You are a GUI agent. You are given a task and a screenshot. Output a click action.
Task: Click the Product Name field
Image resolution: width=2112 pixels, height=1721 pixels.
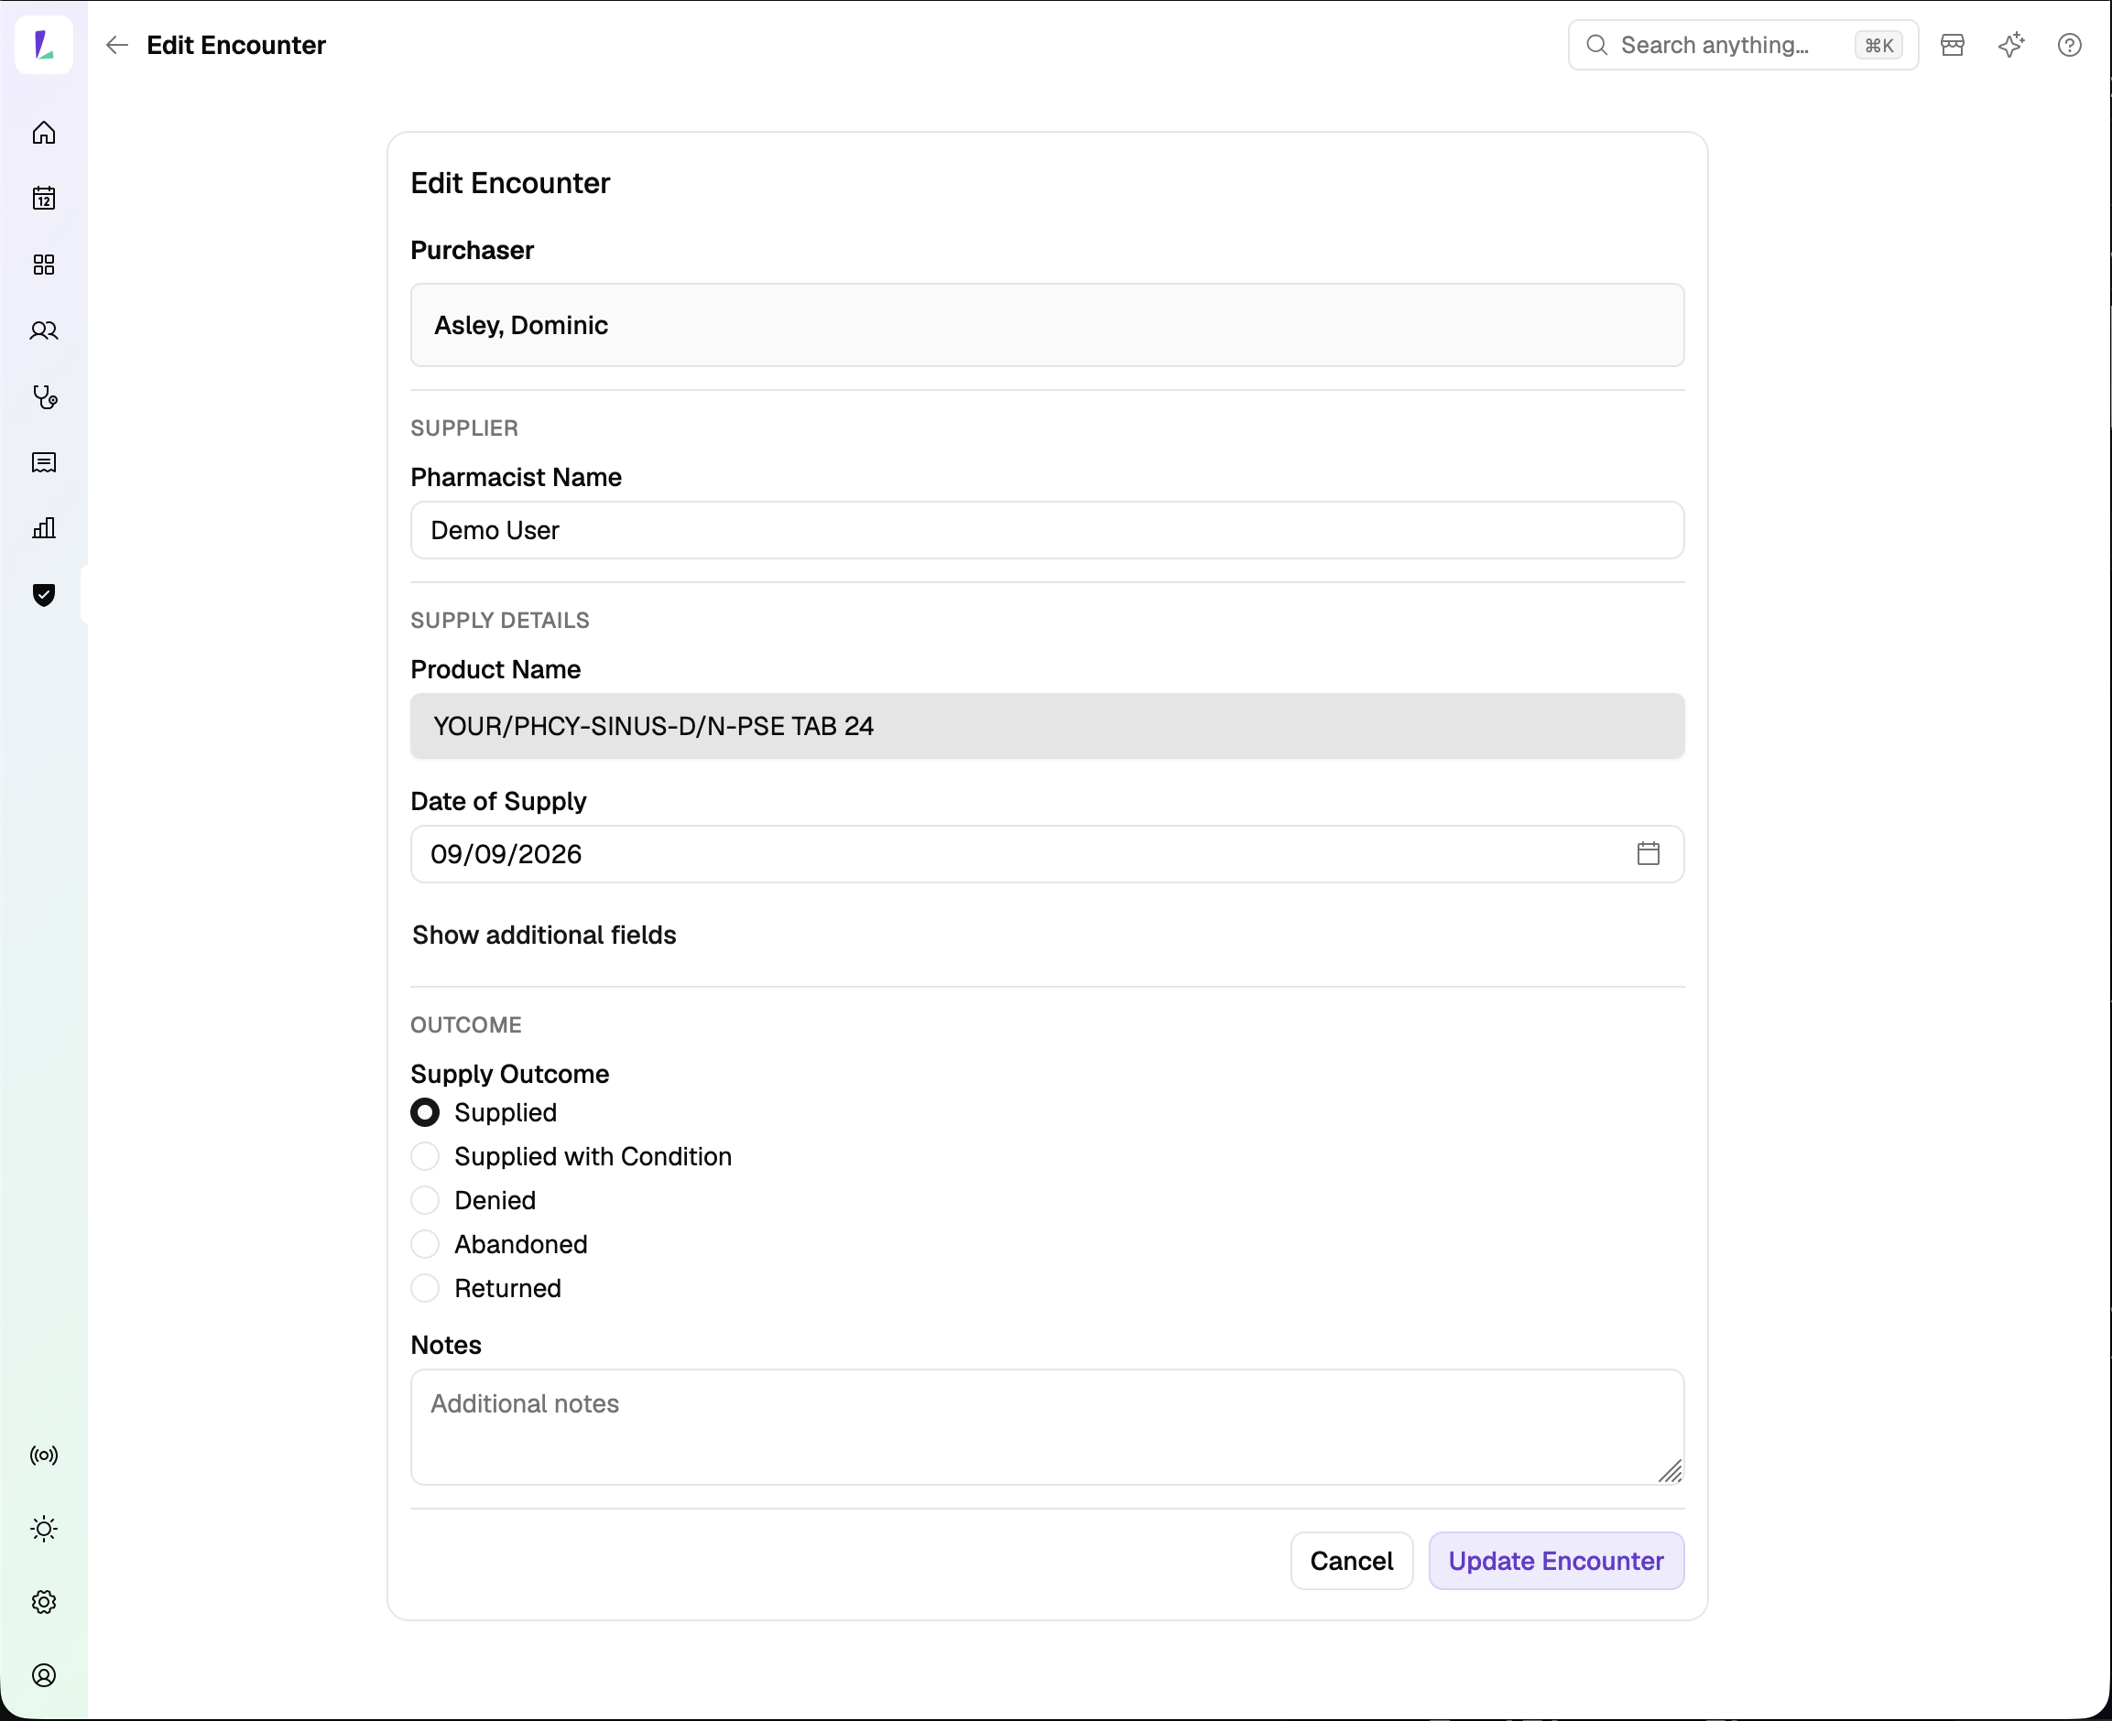[1047, 726]
